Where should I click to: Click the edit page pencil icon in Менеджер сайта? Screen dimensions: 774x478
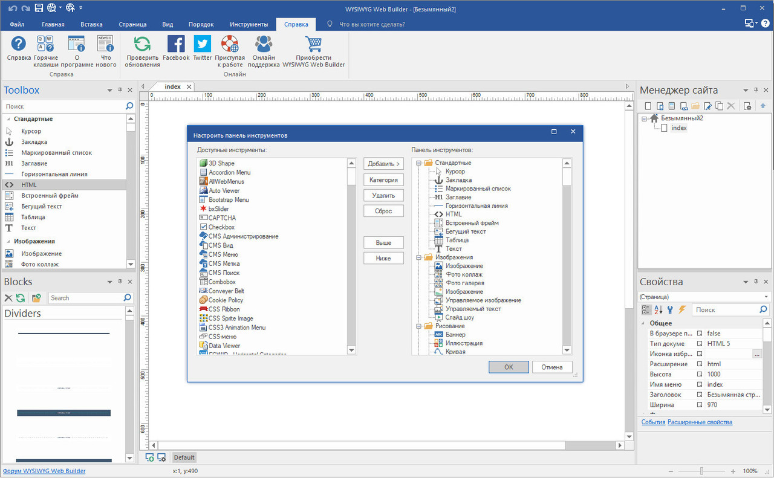point(707,106)
